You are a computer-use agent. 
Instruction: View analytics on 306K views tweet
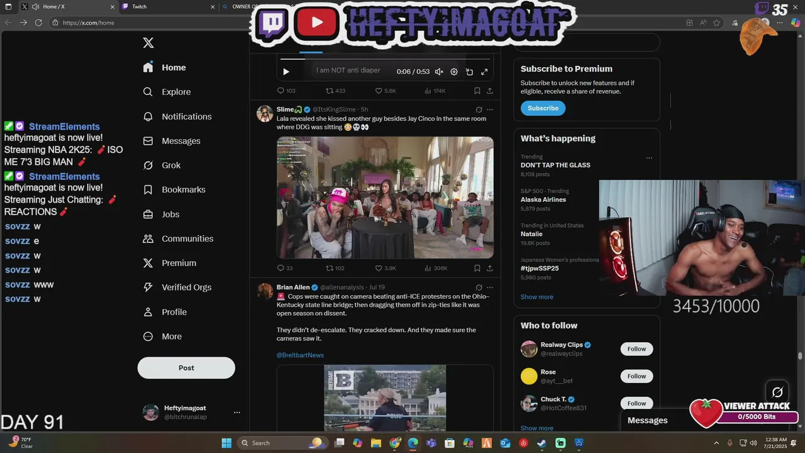tap(436, 268)
